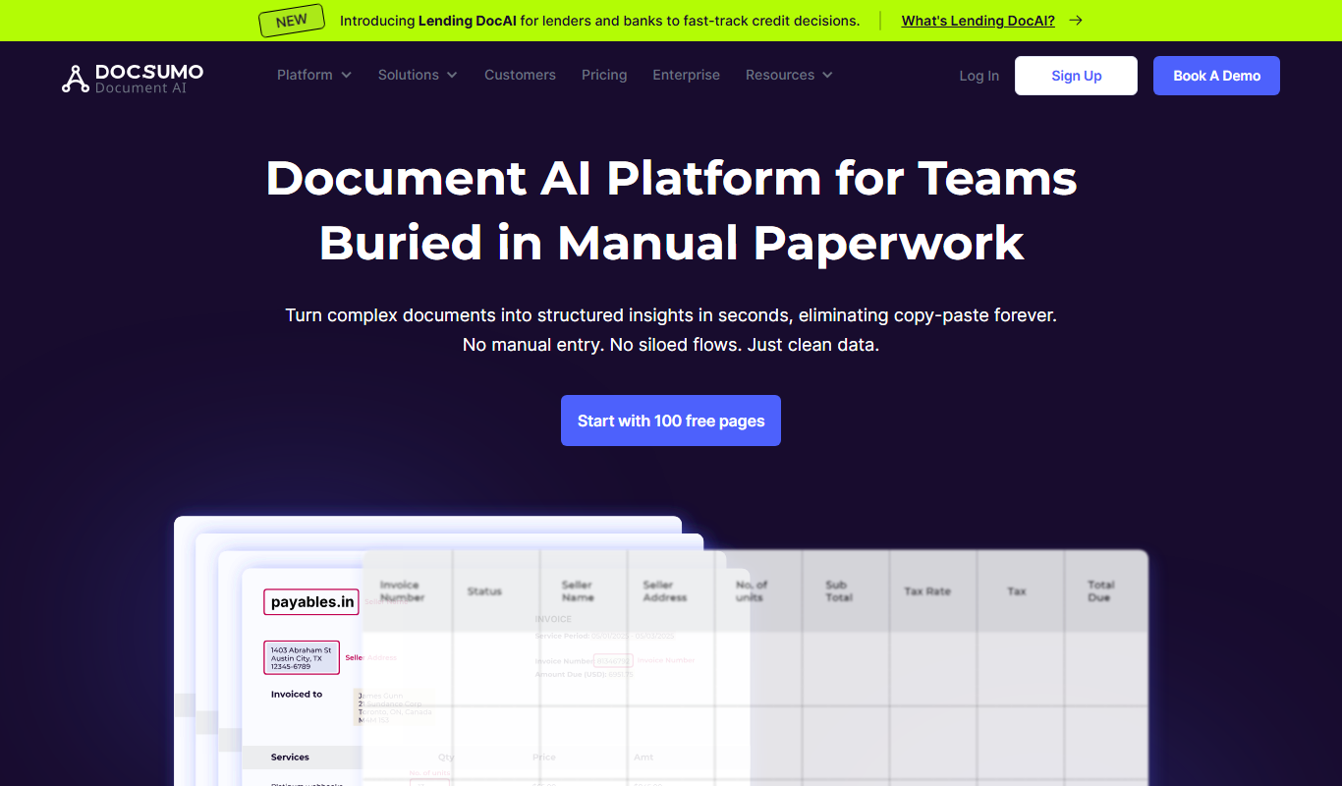Click the DOCSUMO Document AI wordmark
The width and height of the screenshot is (1342, 786).
(149, 79)
